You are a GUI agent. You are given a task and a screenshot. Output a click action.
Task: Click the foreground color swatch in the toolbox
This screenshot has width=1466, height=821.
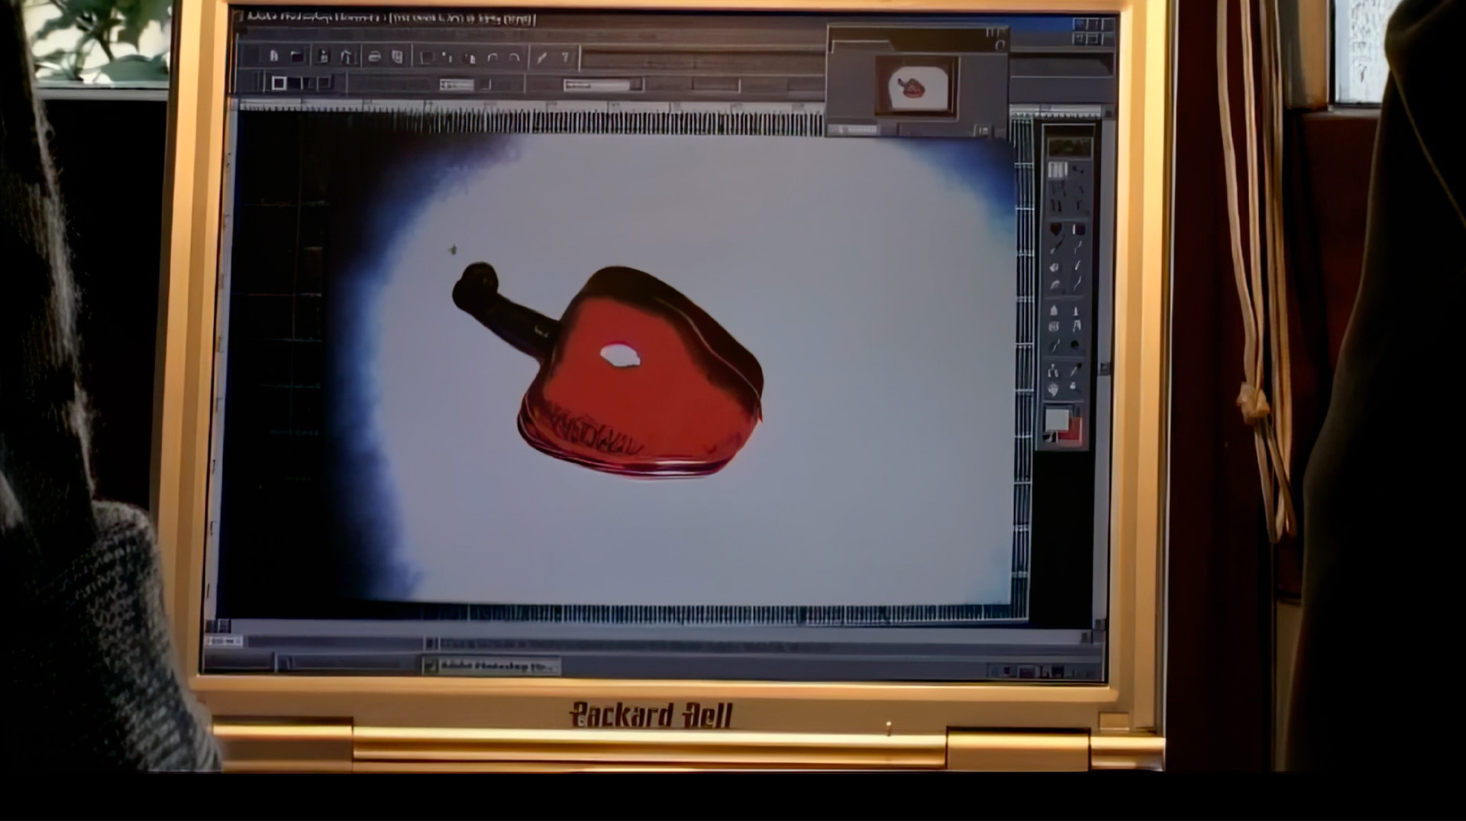point(1058,419)
